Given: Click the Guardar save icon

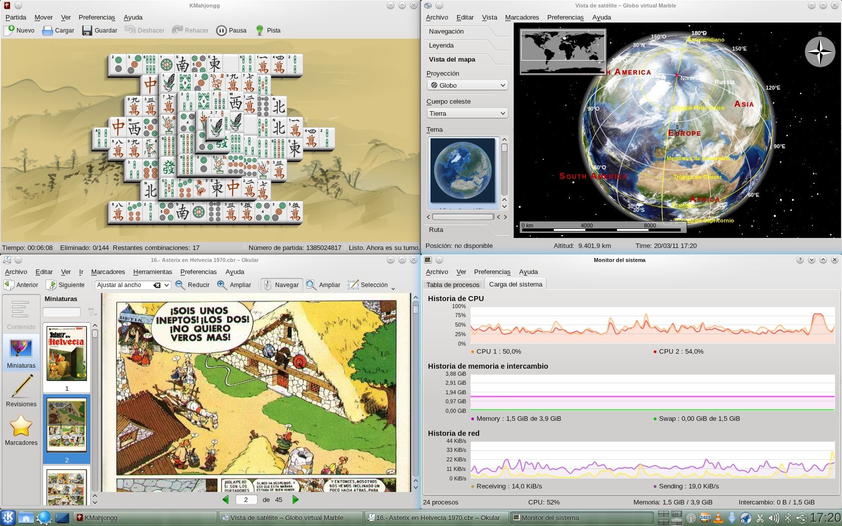Looking at the screenshot, I should [87, 31].
